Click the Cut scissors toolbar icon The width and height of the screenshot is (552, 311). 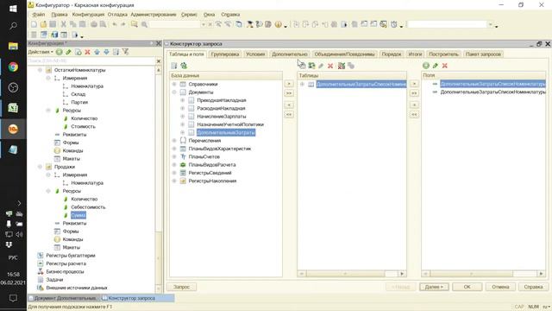(63, 24)
